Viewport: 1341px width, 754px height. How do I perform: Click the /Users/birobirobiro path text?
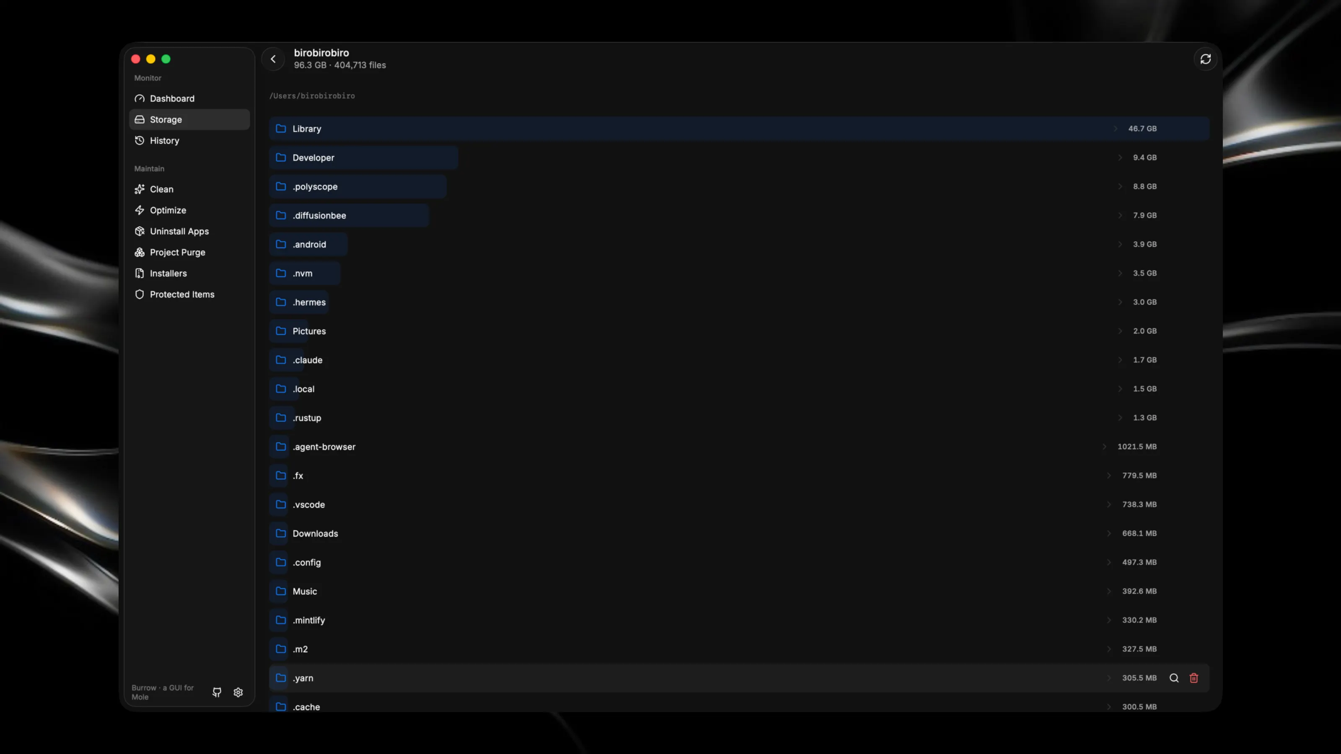pos(312,96)
